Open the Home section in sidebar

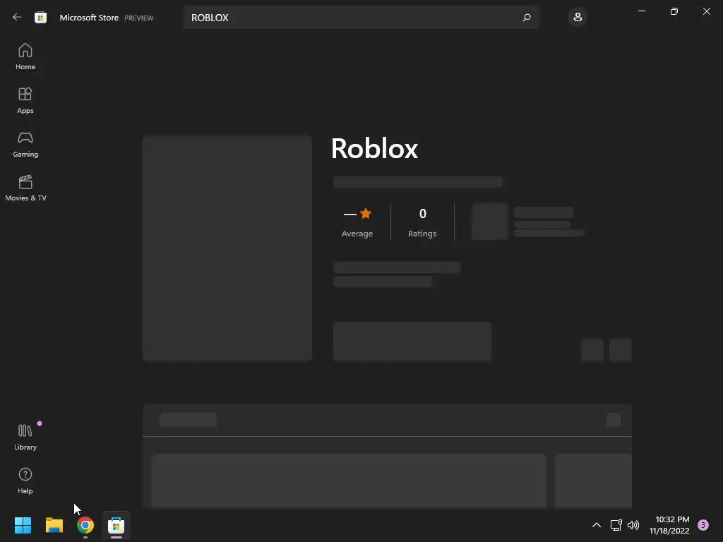tap(25, 56)
